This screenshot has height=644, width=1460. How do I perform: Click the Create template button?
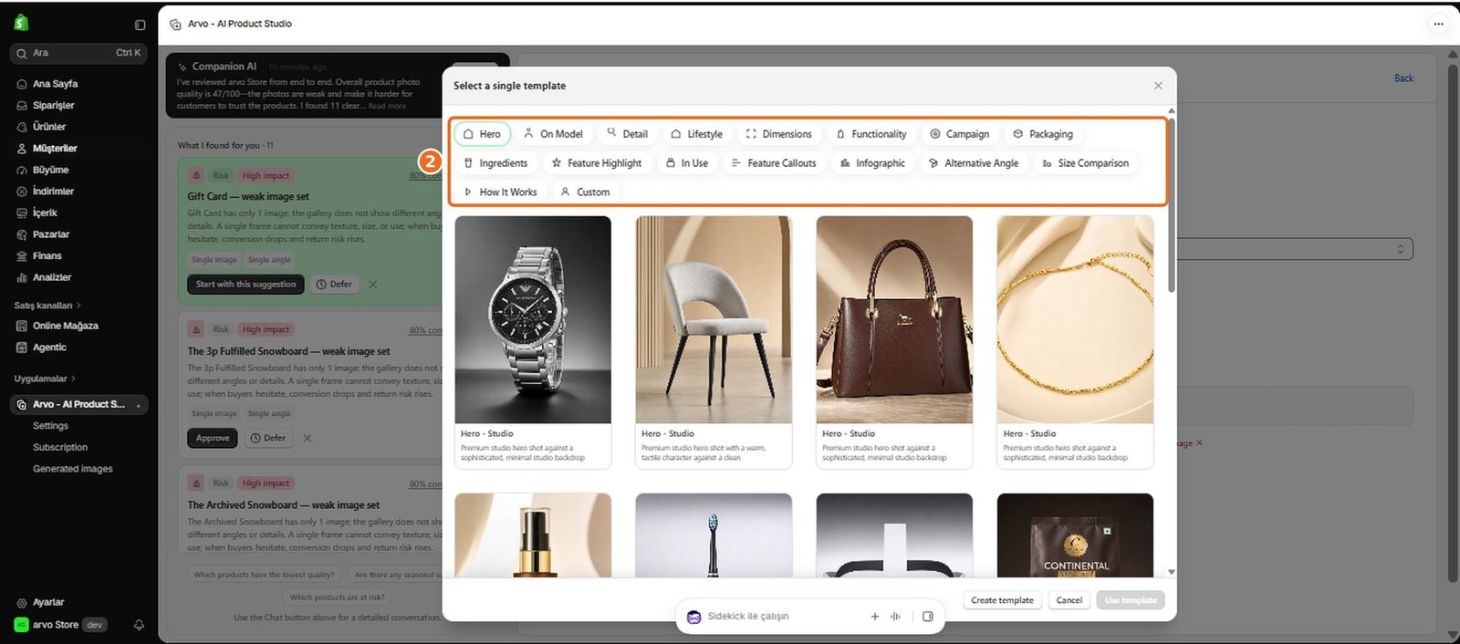[1002, 600]
